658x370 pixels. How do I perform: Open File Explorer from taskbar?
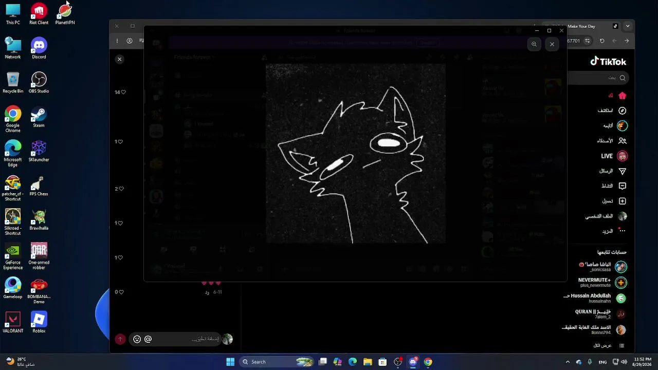point(368,362)
